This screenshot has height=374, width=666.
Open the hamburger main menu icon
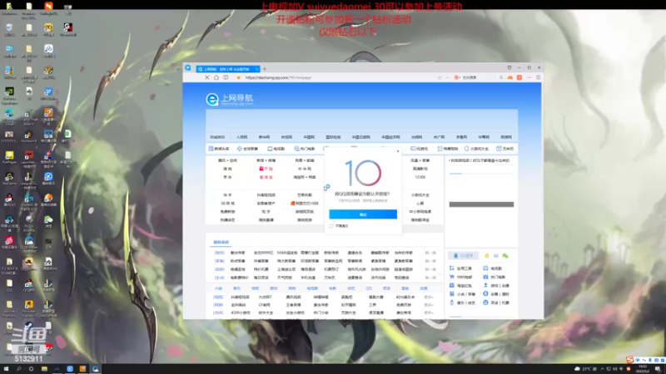(x=538, y=77)
